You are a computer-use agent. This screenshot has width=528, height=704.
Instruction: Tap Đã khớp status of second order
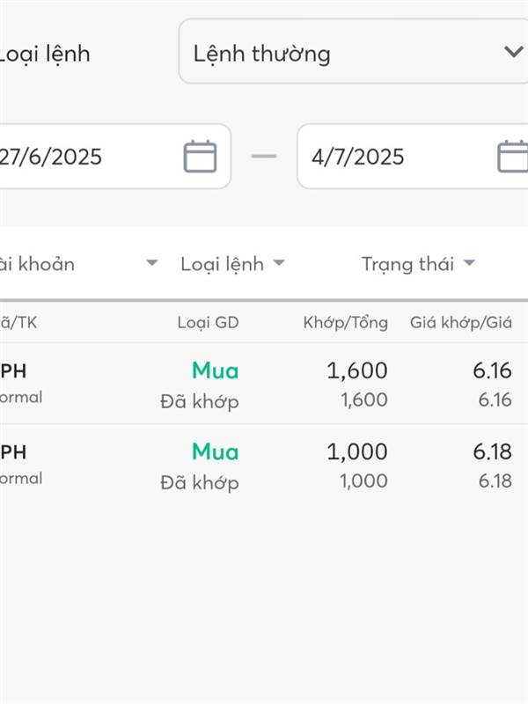(x=200, y=482)
